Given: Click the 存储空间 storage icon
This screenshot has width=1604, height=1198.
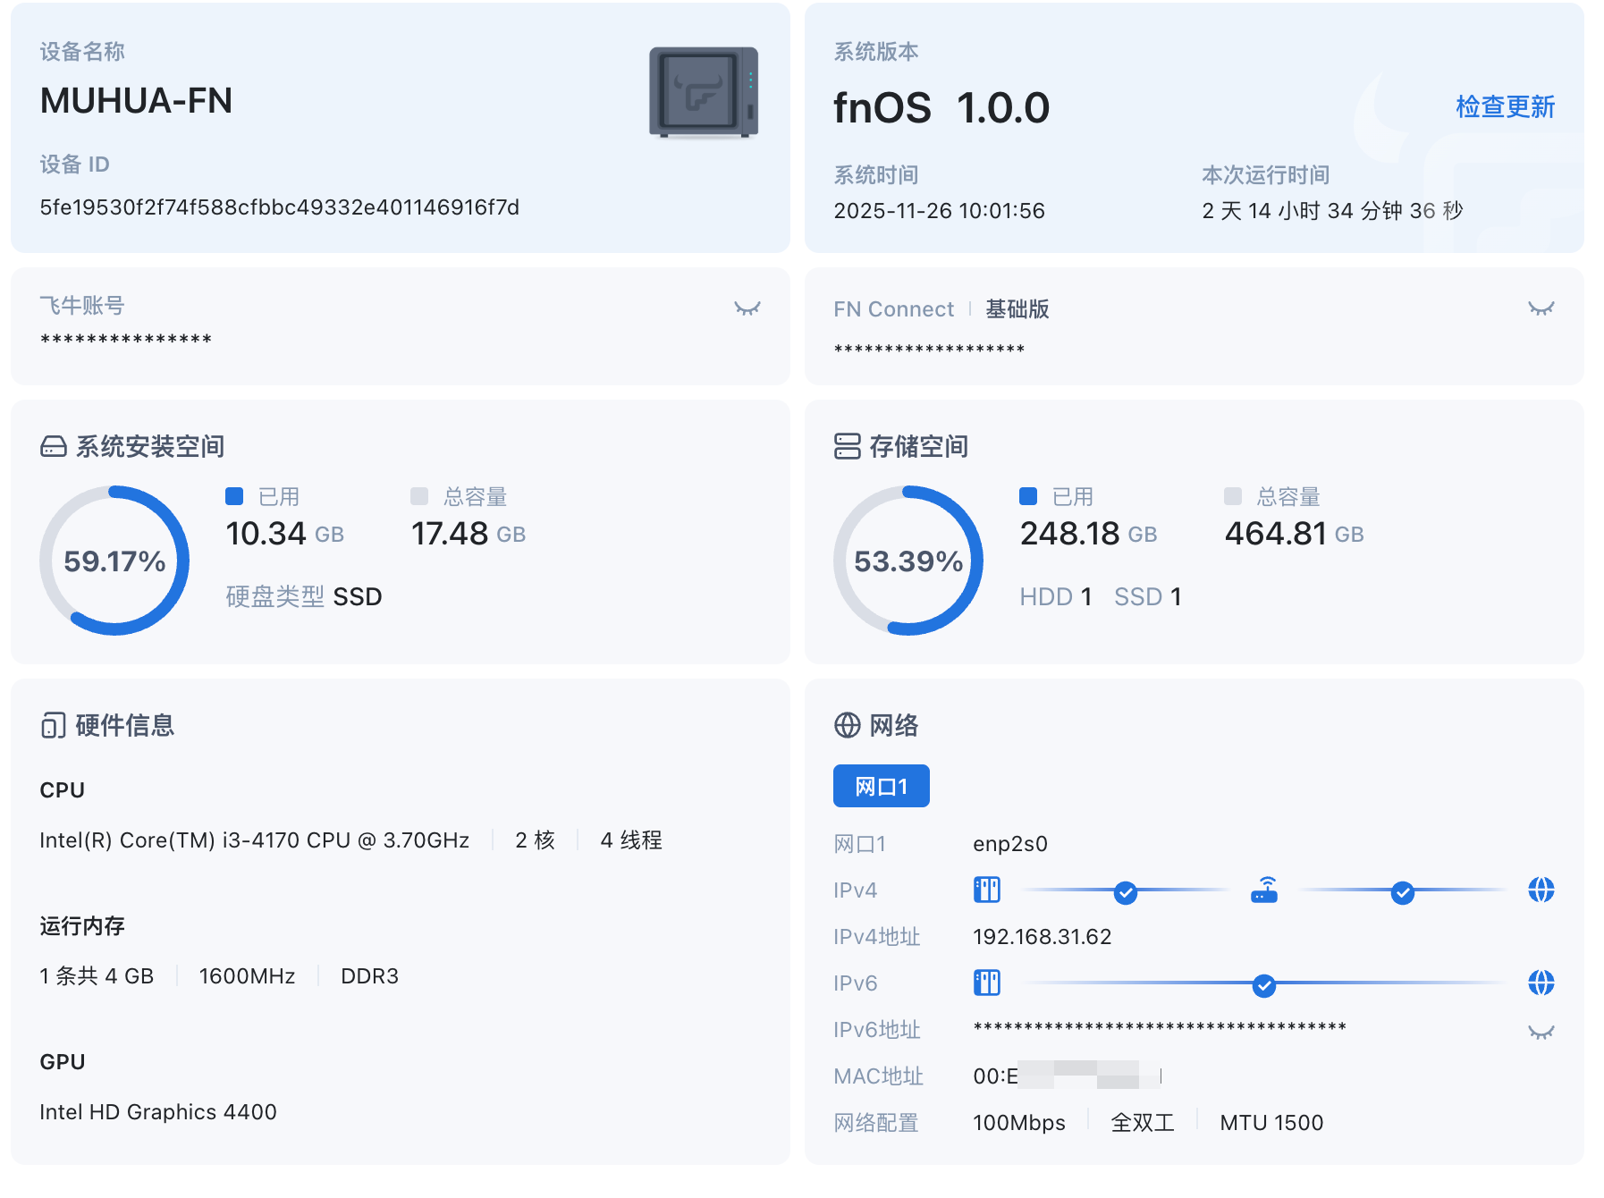Looking at the screenshot, I should point(847,446).
